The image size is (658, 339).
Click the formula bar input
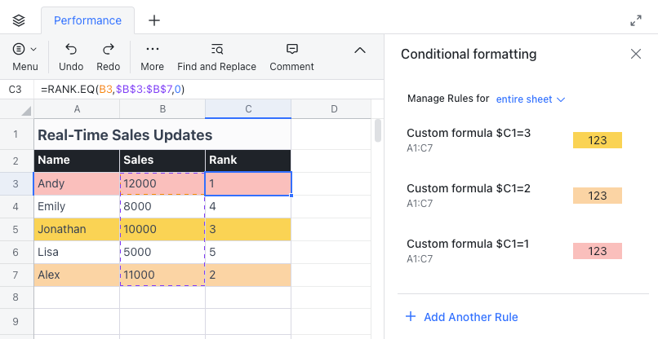[x=204, y=89]
